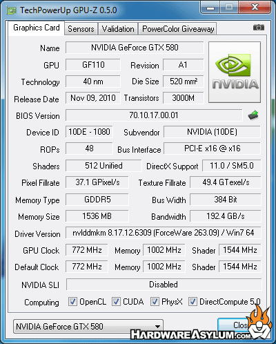276x344 pixels.
Task: Click the NVIDIA logo image
Action: pyautogui.click(x=235, y=72)
